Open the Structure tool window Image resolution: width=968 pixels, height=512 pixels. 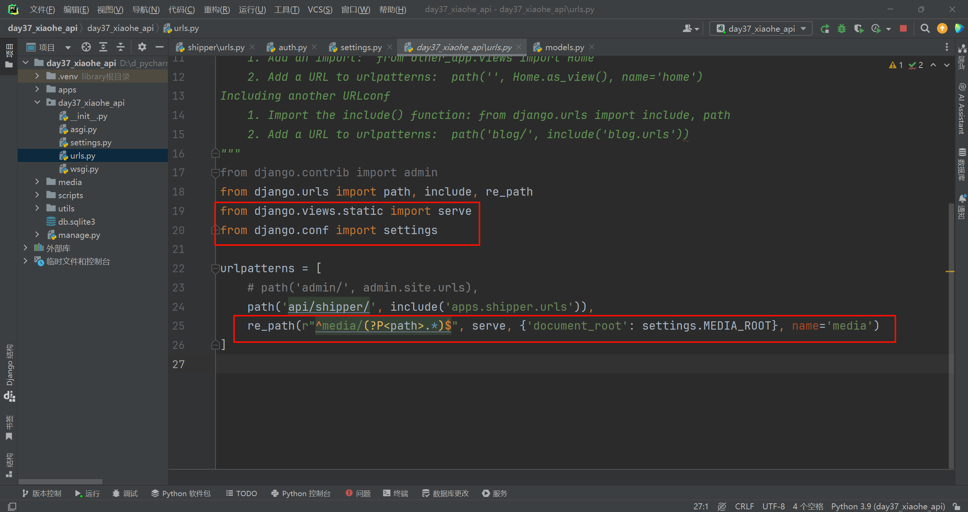pyautogui.click(x=9, y=465)
